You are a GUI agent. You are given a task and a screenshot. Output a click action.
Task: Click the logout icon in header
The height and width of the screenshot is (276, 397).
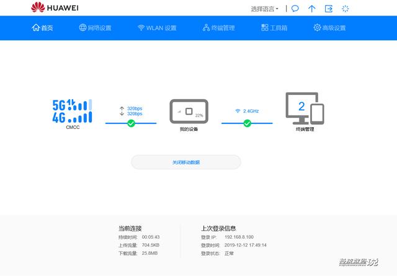(x=329, y=9)
